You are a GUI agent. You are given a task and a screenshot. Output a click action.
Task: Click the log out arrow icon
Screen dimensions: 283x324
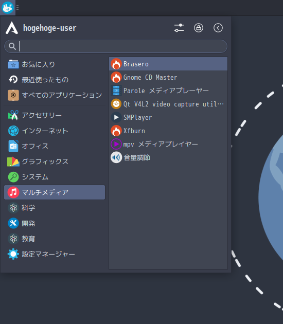218,28
